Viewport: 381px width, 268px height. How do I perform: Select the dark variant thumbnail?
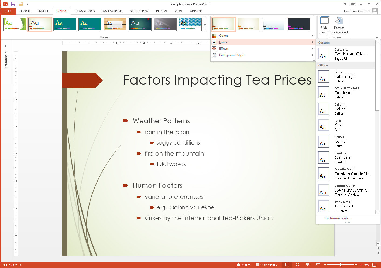click(298, 24)
